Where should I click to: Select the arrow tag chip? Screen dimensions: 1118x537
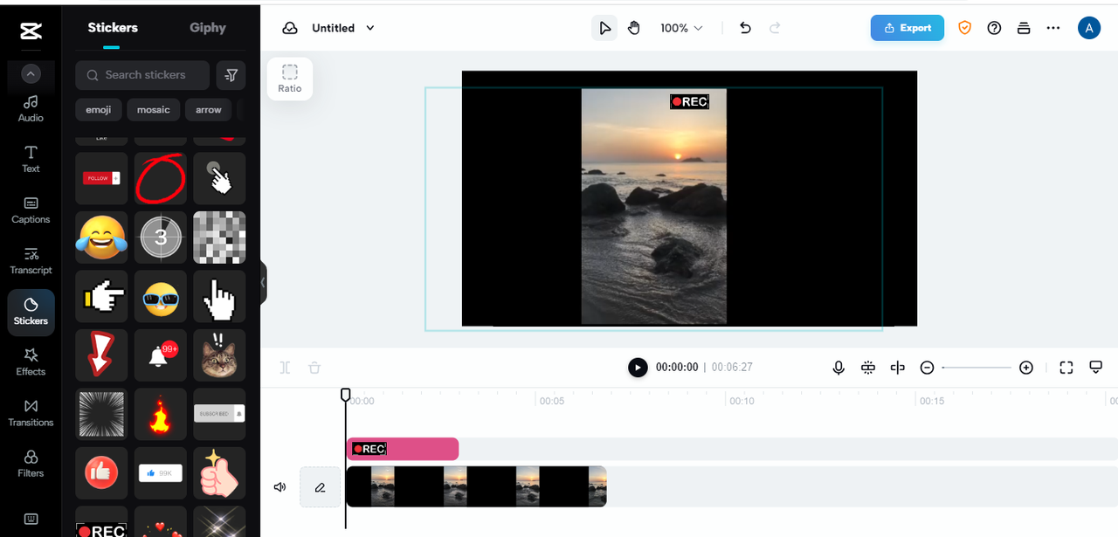[209, 110]
